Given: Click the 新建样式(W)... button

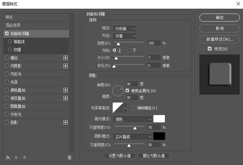Looking at the screenshot, I should pos(219,39).
